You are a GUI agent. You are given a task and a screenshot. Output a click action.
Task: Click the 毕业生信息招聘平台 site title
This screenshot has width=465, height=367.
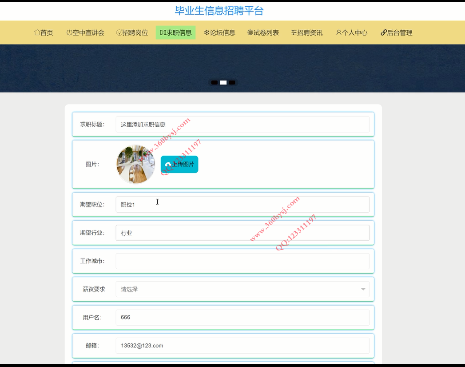219,11
